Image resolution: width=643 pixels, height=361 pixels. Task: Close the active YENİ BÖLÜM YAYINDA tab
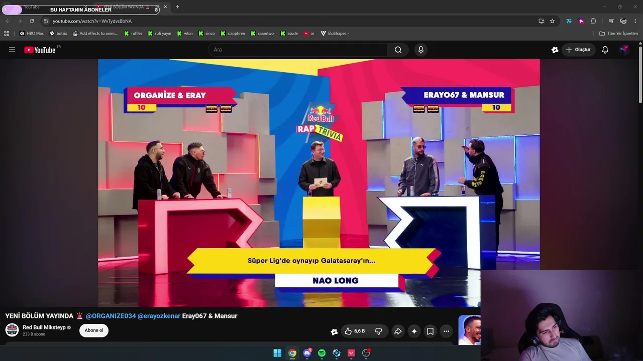coord(165,7)
